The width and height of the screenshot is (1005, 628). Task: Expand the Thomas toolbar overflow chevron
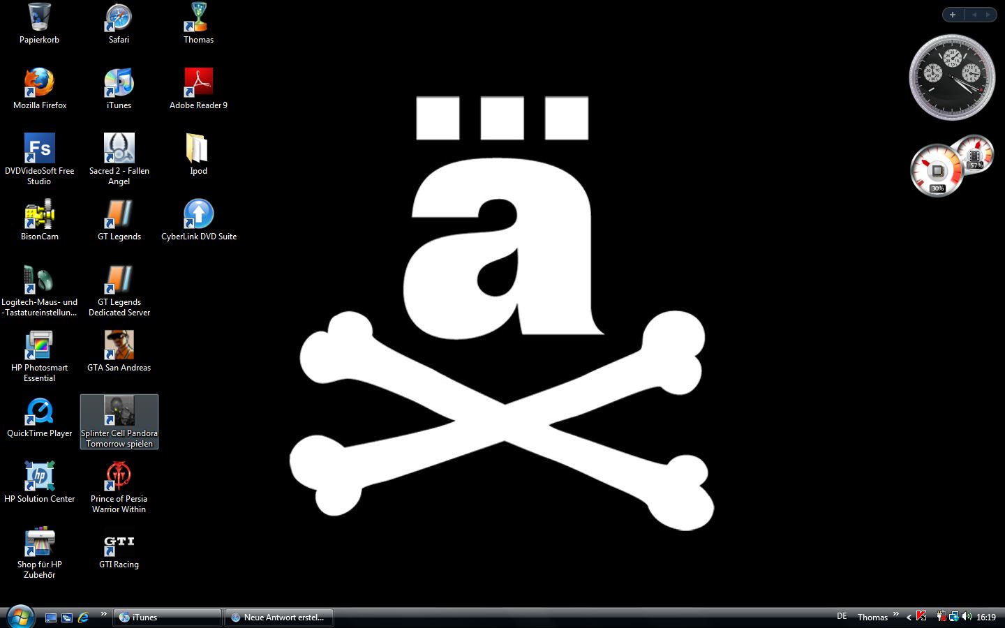[x=895, y=614]
